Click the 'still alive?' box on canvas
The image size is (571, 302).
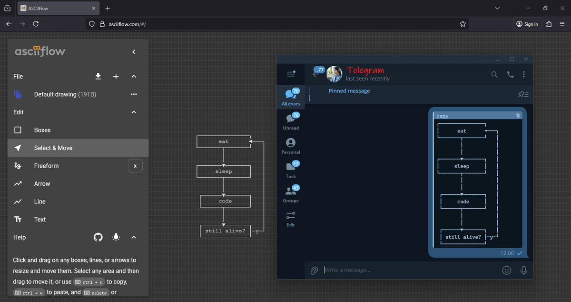coord(225,231)
